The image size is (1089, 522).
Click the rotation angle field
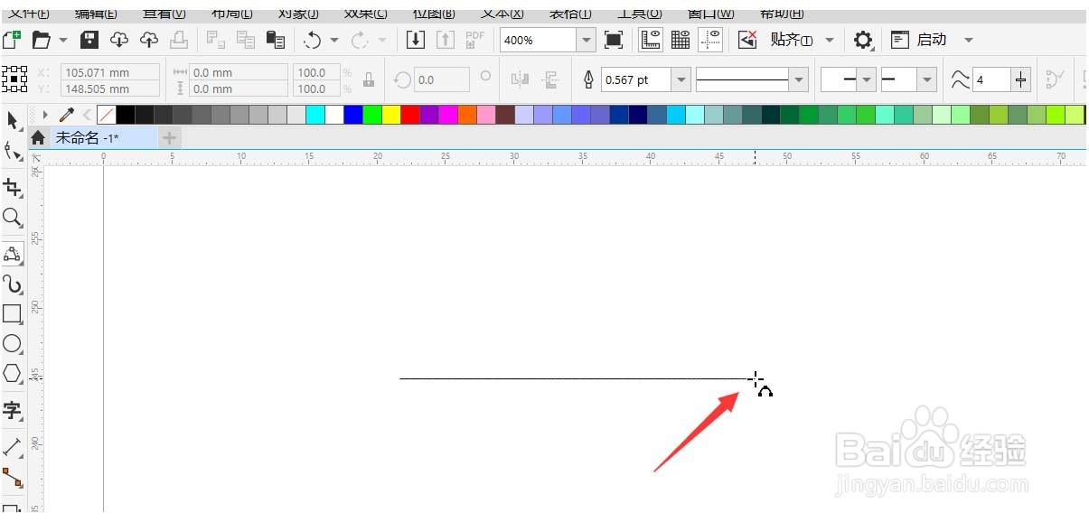point(442,79)
